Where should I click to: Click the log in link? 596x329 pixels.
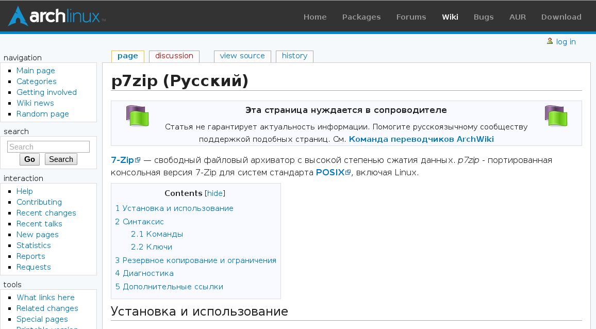coord(566,42)
